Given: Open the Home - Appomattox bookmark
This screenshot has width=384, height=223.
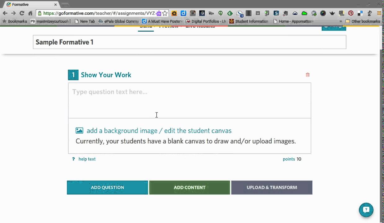Looking at the screenshot, I should 293,21.
